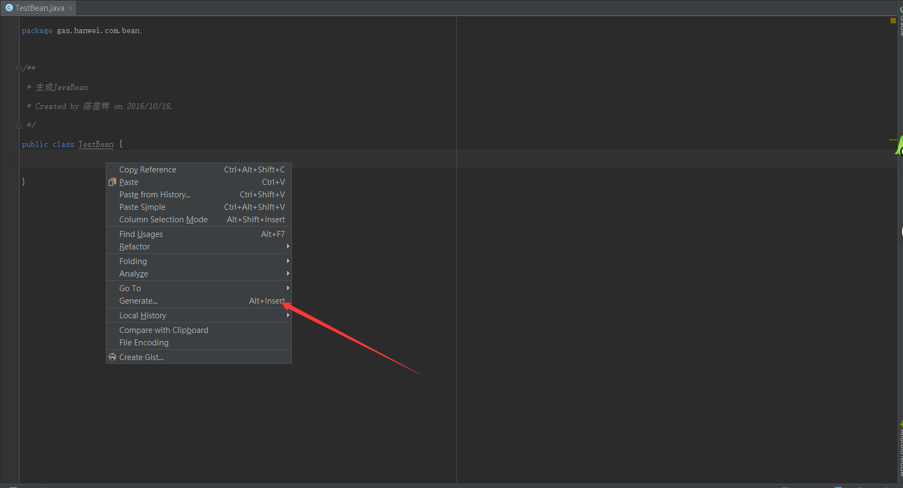The height and width of the screenshot is (488, 903).
Task: Click the yellow inspection indicator at top right
Action: click(x=893, y=21)
